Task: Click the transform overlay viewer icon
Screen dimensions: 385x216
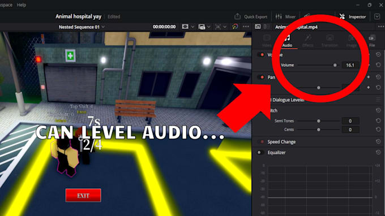Action: [x=217, y=27]
